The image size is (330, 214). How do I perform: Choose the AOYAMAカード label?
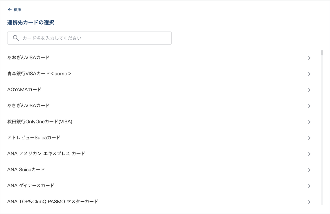coord(24,90)
